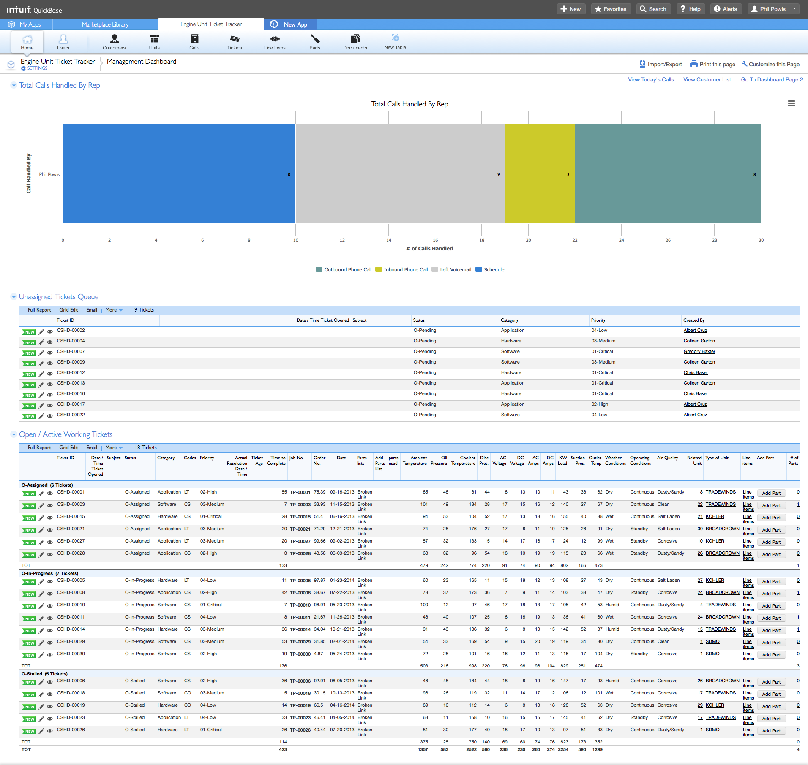
Task: Open Alerts in top bar
Action: (x=726, y=9)
